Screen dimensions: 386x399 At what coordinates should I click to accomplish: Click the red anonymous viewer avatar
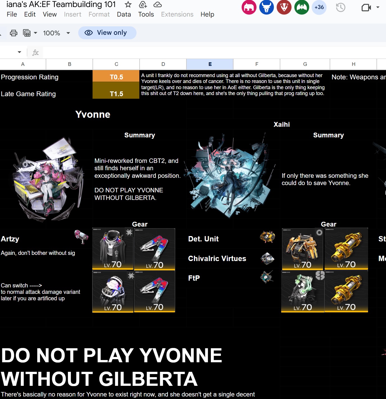point(284,7)
